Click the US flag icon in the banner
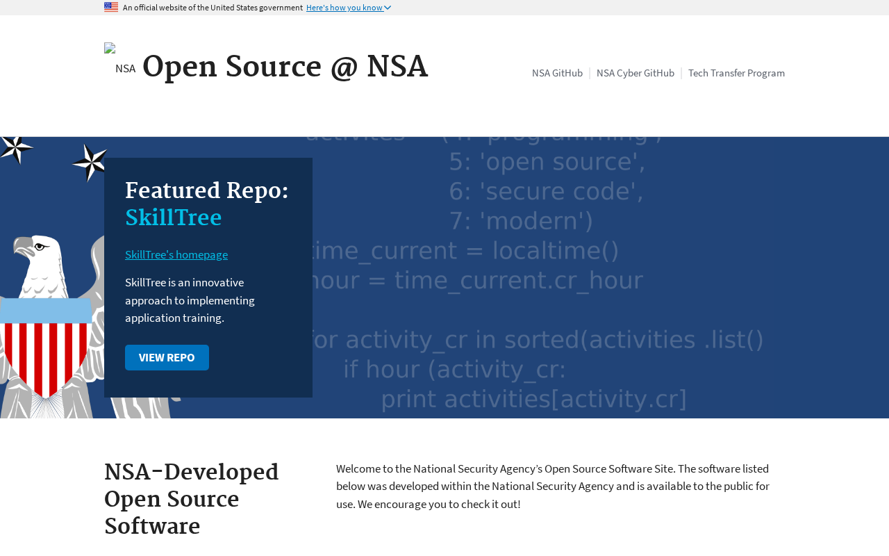The width and height of the screenshot is (889, 556). click(111, 7)
